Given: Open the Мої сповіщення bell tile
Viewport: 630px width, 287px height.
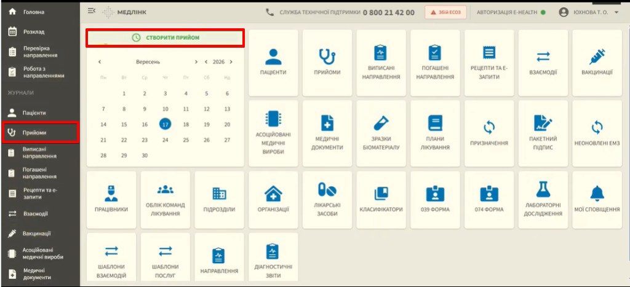Looking at the screenshot, I should (x=597, y=200).
